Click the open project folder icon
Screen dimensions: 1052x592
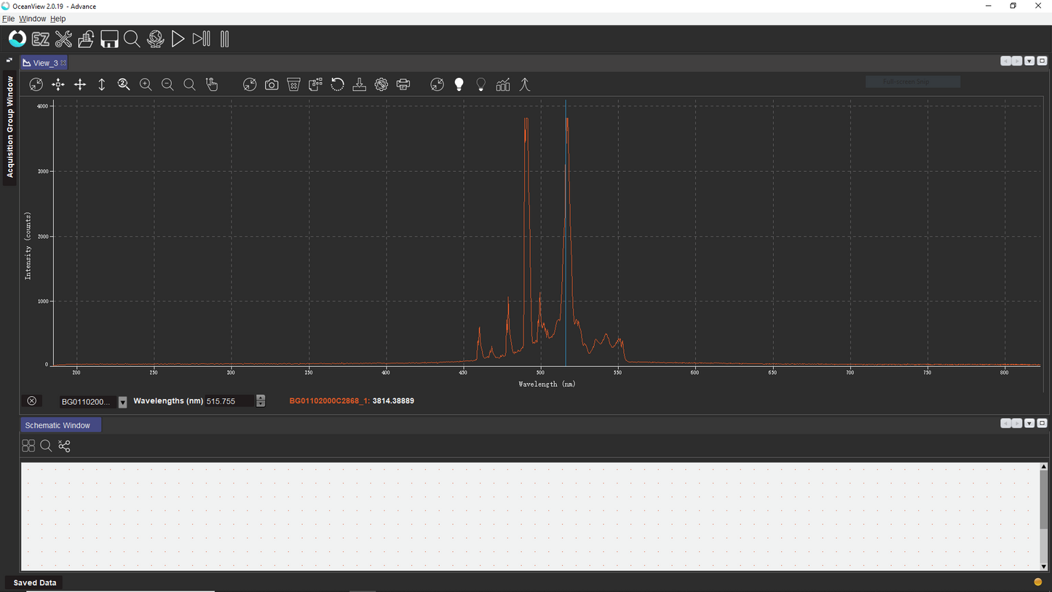click(86, 39)
